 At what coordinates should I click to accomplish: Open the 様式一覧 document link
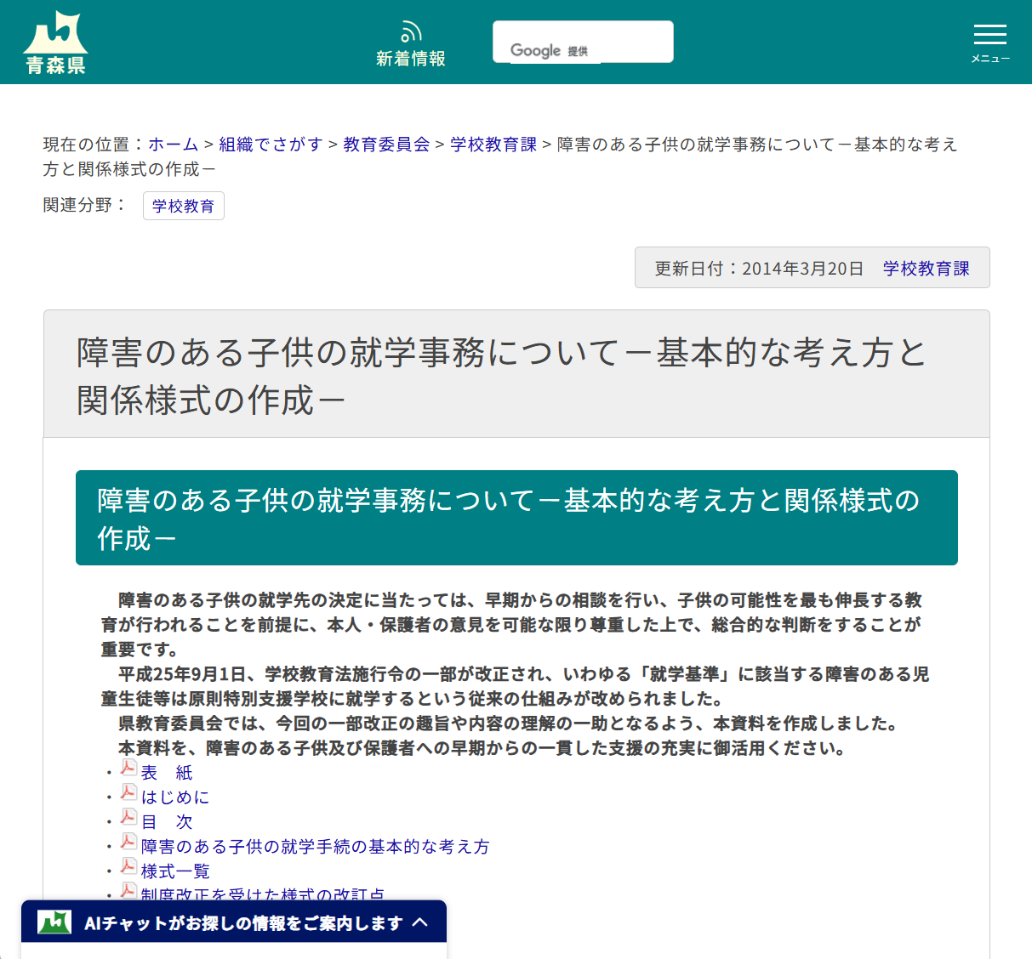coord(174,871)
